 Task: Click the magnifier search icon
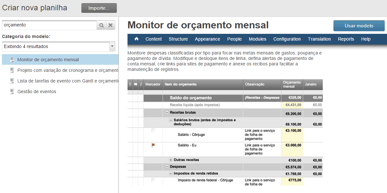point(101,25)
